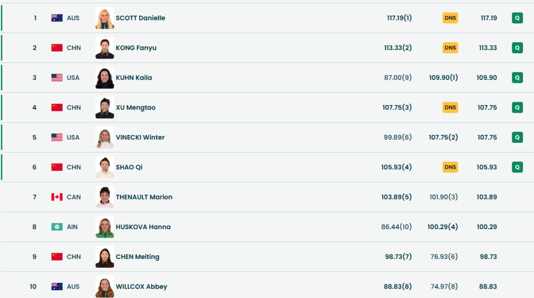534x298 pixels.
Task: Open Vinecki Winter's profile photo
Action: pos(105,138)
